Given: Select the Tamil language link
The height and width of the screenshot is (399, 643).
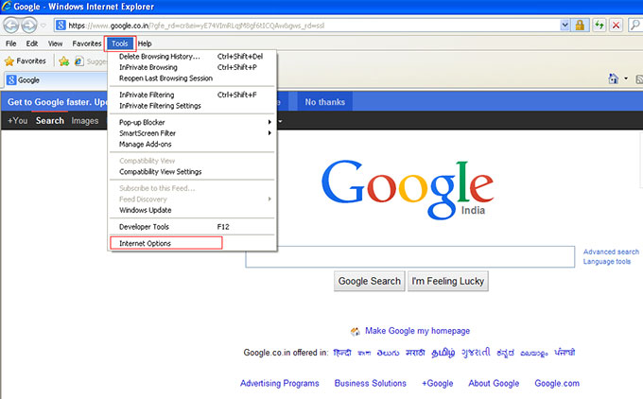Looking at the screenshot, I should 443,353.
